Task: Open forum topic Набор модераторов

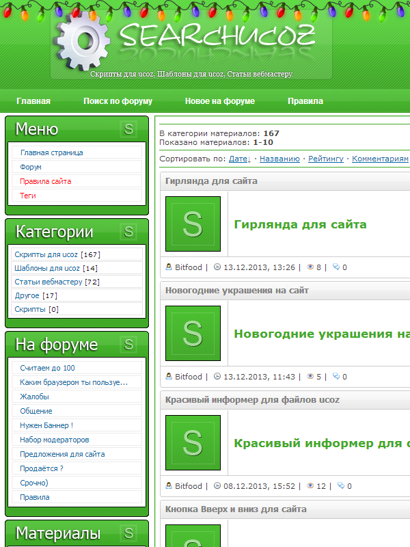Action: (x=55, y=440)
